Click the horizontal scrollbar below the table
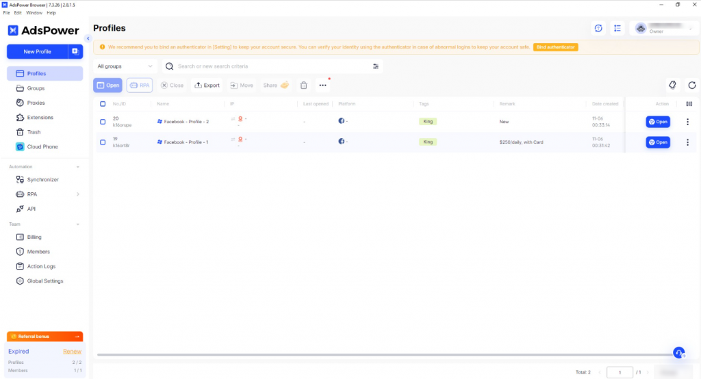701x379 pixels. pyautogui.click(x=383, y=354)
